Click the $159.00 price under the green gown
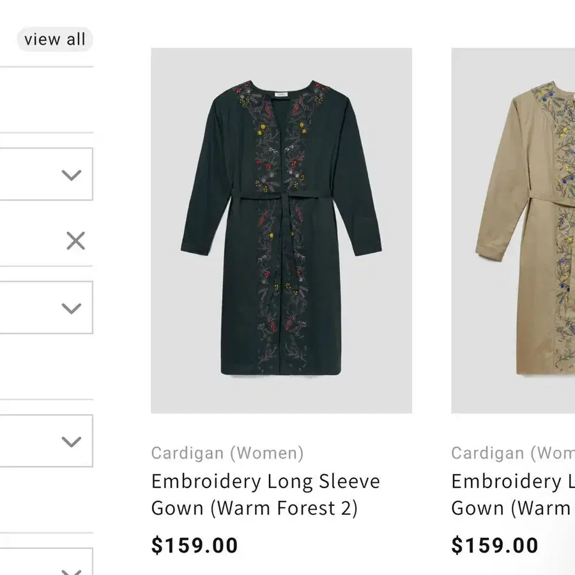575x575 pixels. pyautogui.click(x=194, y=546)
